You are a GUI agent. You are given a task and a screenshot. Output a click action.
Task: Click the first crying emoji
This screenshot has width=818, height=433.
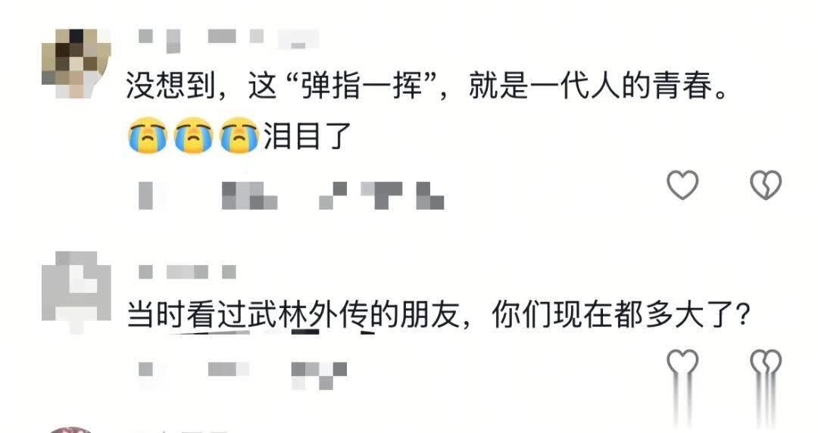click(147, 135)
